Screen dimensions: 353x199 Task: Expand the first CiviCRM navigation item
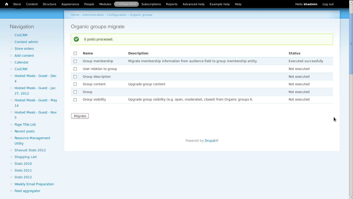[11, 35]
